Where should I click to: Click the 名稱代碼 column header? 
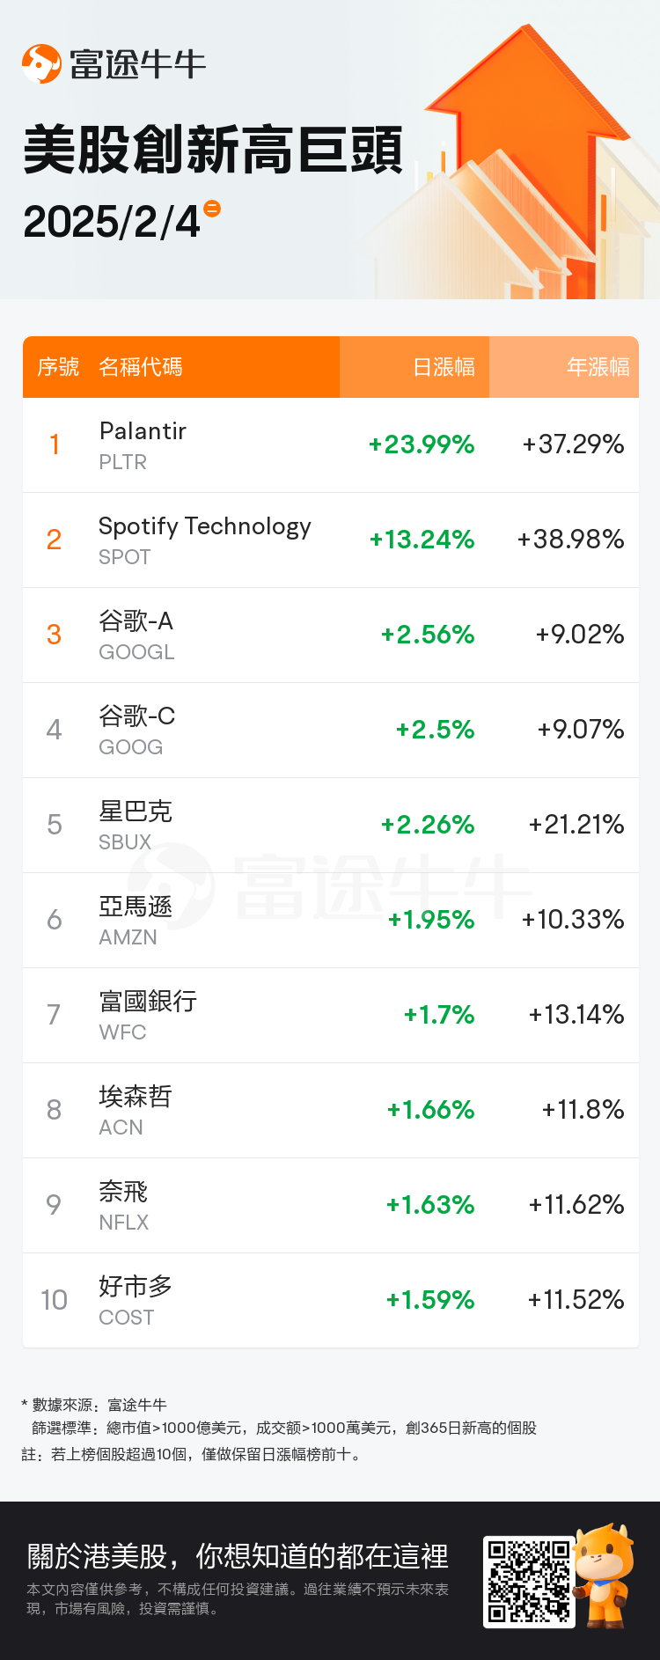tap(141, 367)
